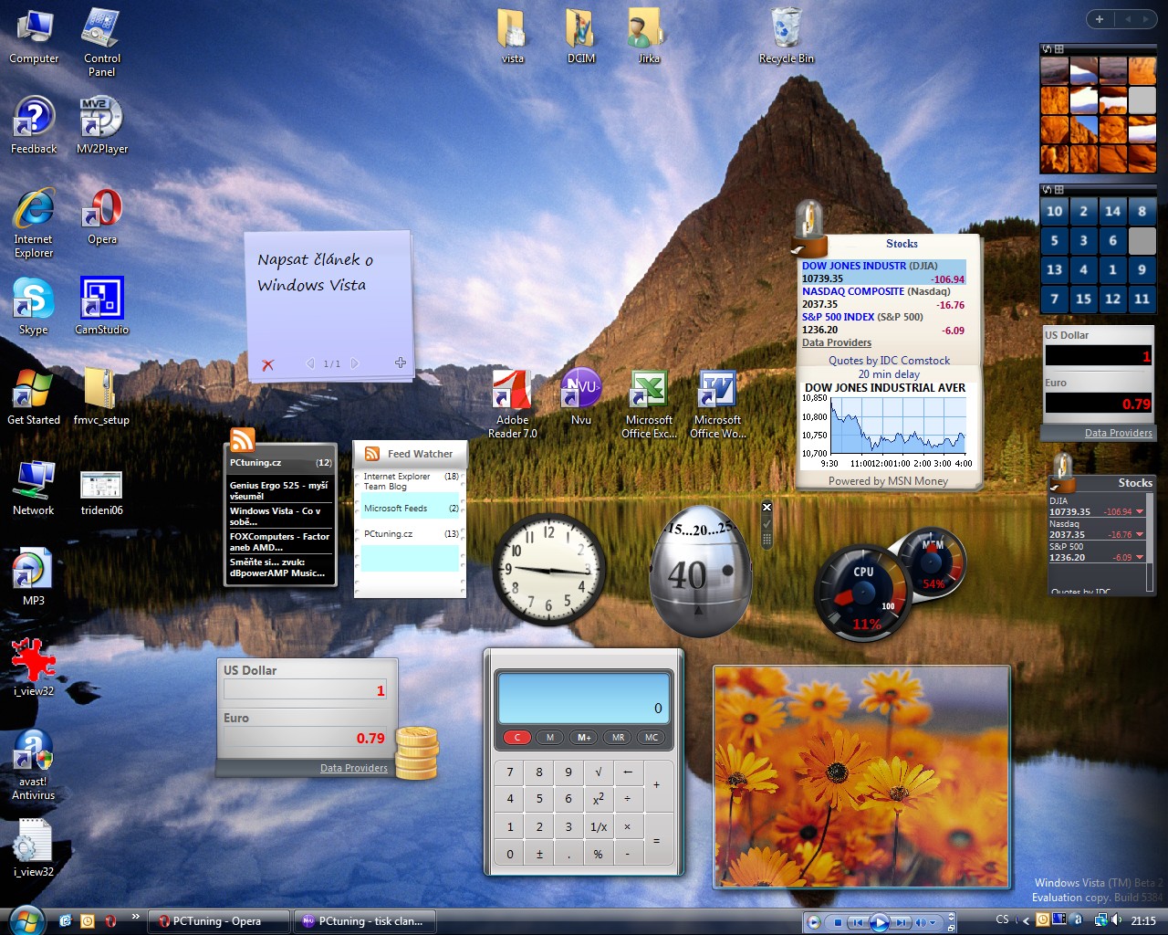The width and height of the screenshot is (1168, 935).
Task: Open NASDAQ COMPOSITE quote link
Action: pos(853,291)
